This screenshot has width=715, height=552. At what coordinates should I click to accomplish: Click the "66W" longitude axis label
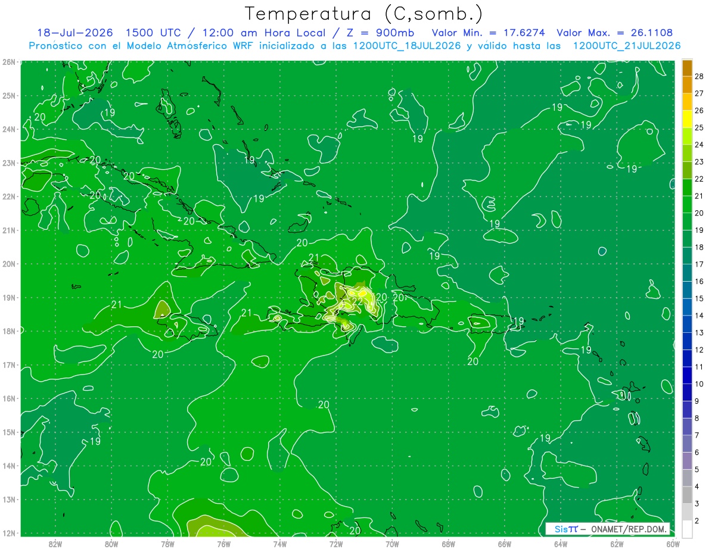click(x=505, y=544)
